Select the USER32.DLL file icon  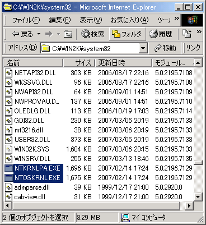click(x=8, y=140)
